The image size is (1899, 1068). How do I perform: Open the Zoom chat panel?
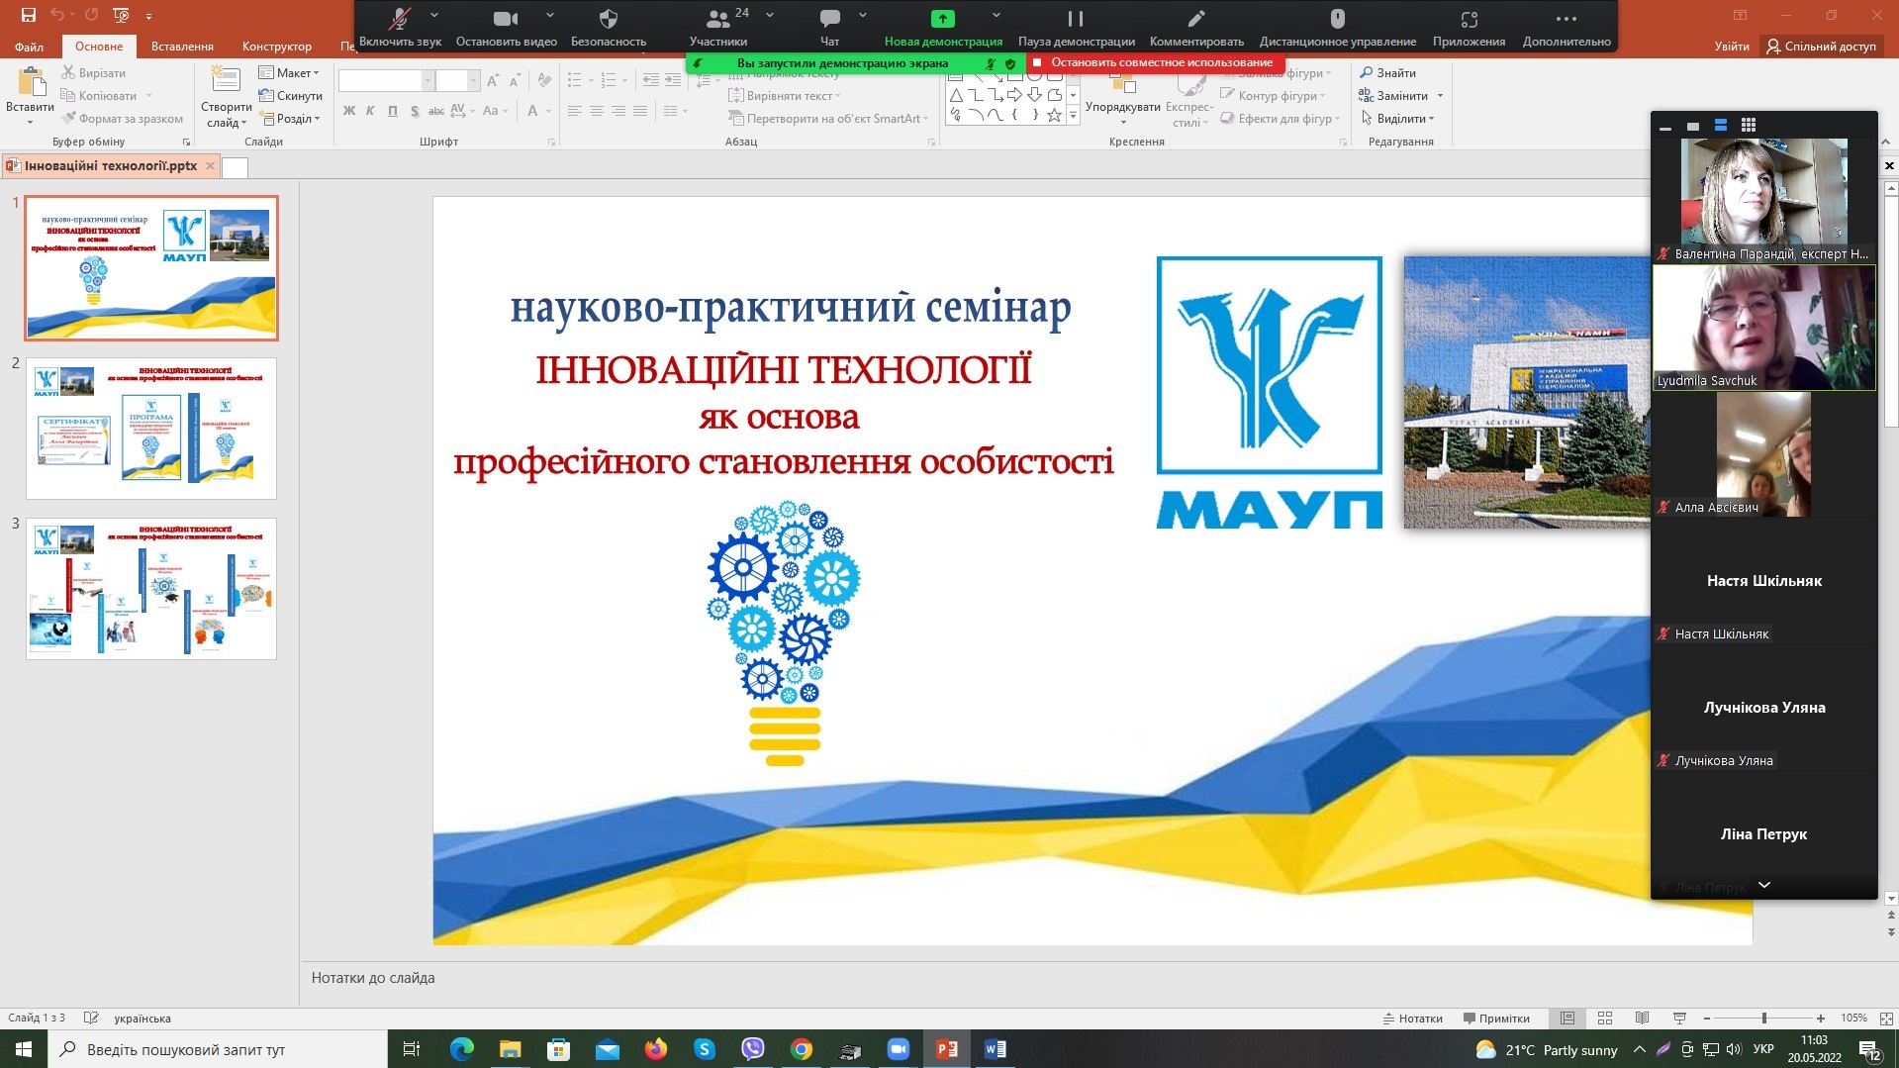click(829, 26)
